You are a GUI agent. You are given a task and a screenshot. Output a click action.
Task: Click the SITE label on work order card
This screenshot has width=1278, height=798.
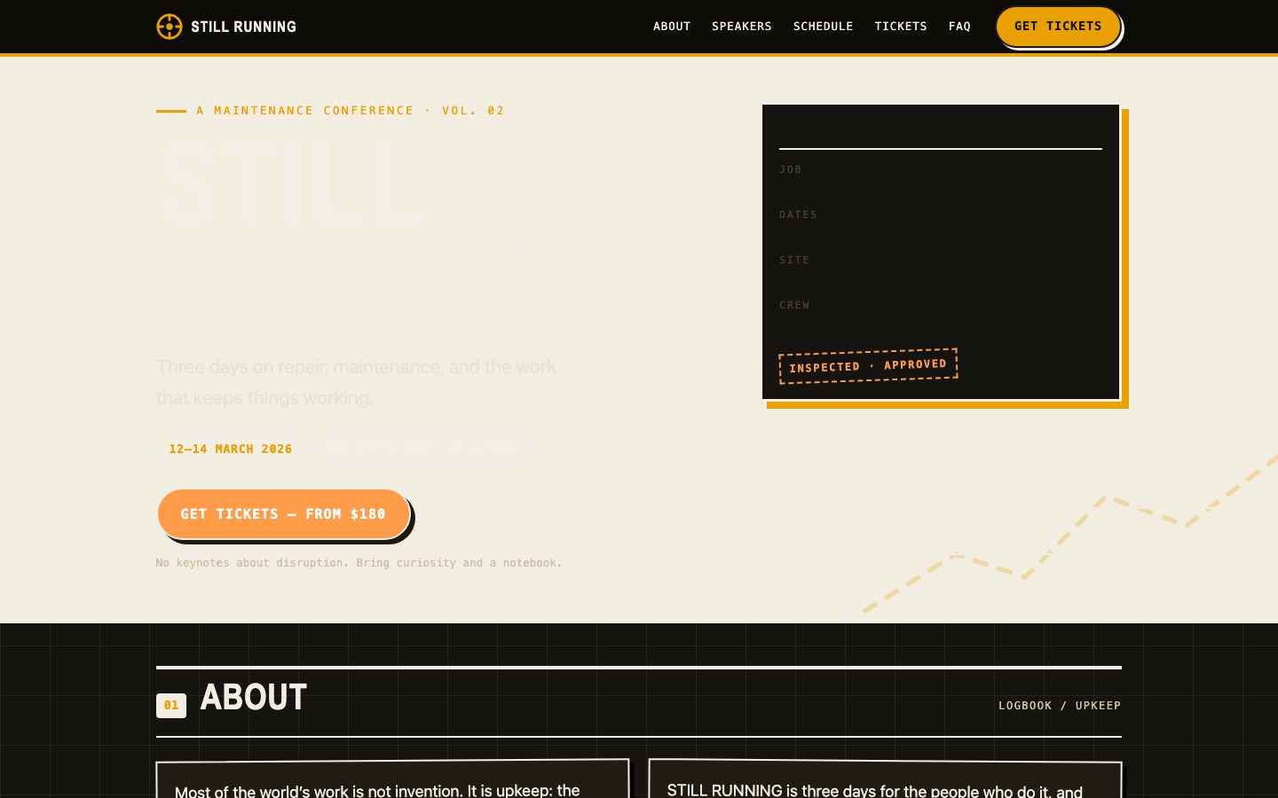(x=794, y=260)
